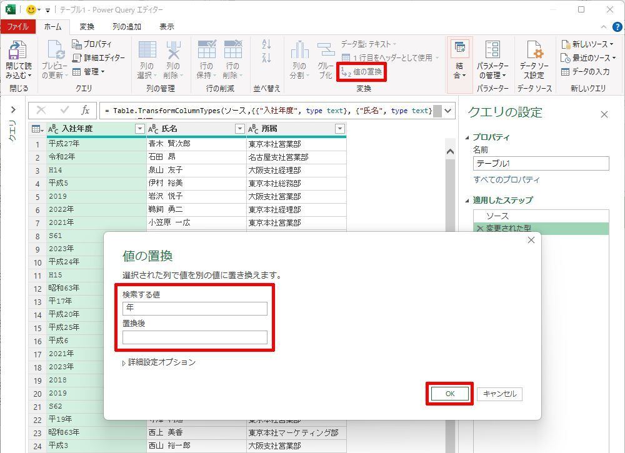The height and width of the screenshot is (453, 625).
Task: Open the 入社年度 column filter dropdown
Action: click(x=139, y=129)
